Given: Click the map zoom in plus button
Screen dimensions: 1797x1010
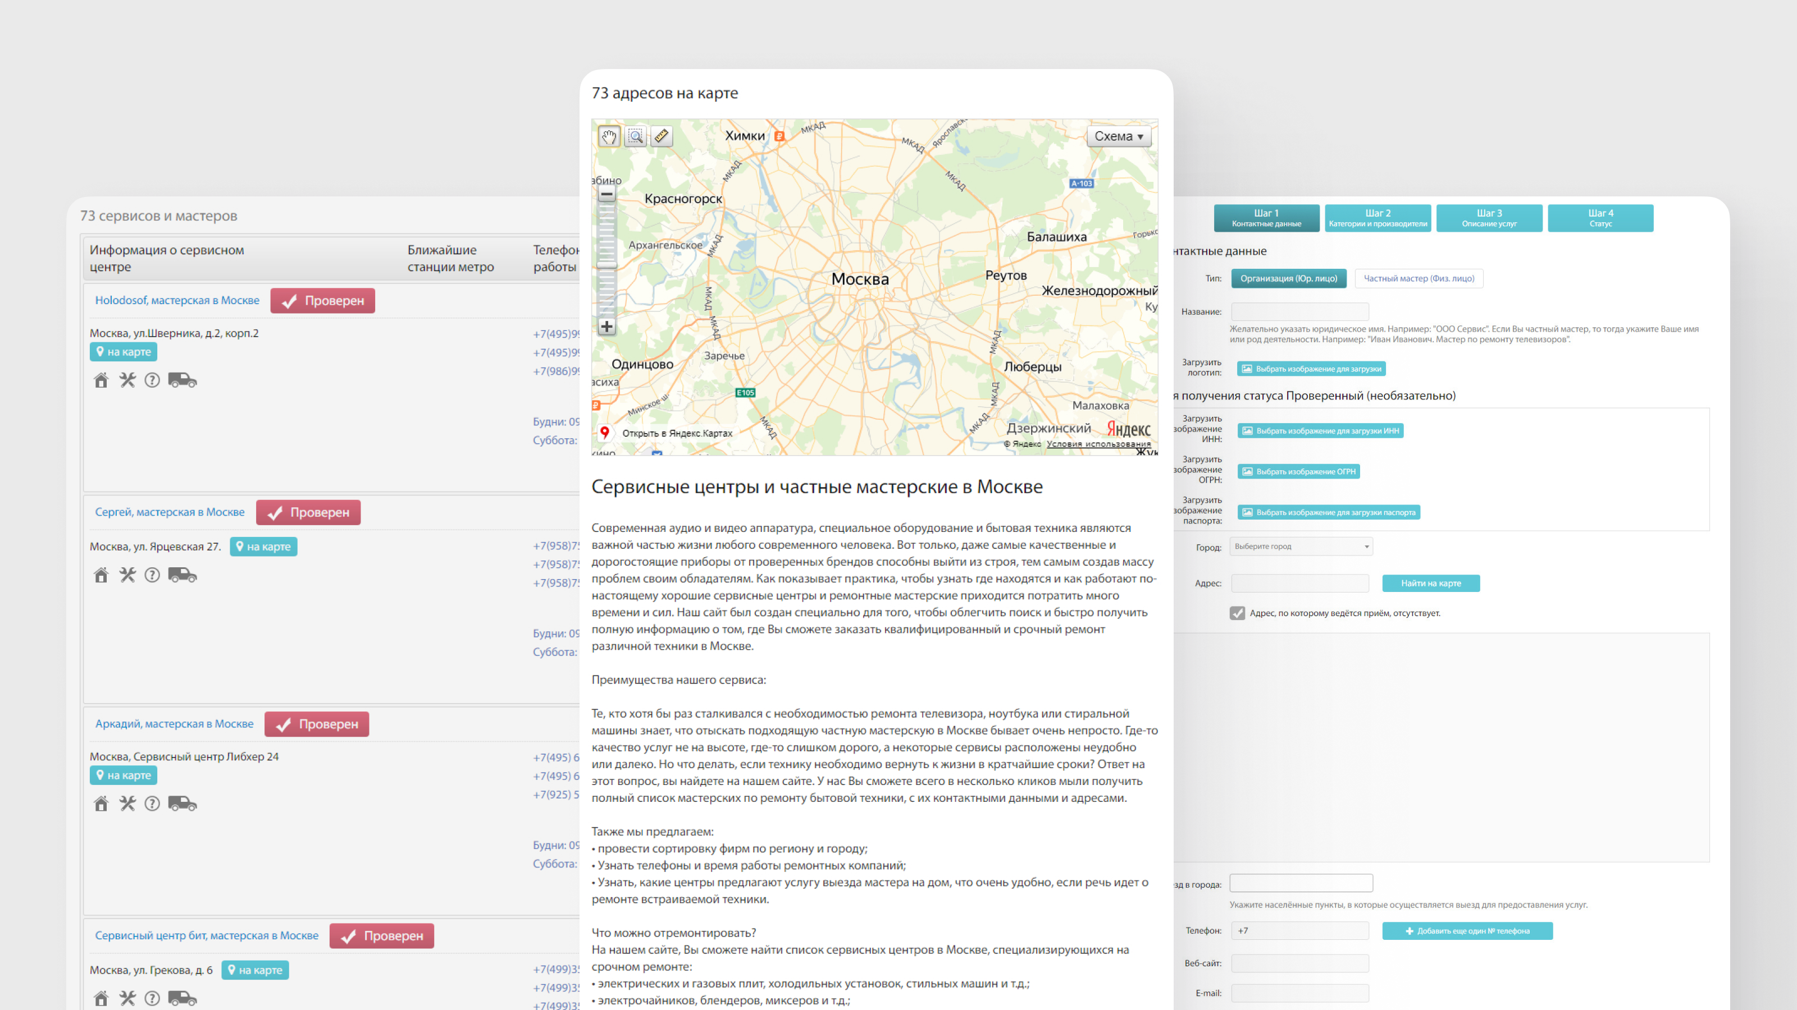Looking at the screenshot, I should pyautogui.click(x=607, y=326).
